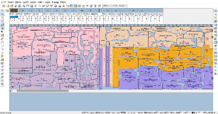This screenshot has height=114, width=218.
Task: Click the right arrow of the horizontal scrollbar
Action: coord(212,91)
